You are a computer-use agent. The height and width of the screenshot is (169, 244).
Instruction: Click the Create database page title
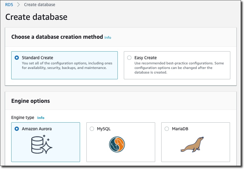tap(36, 17)
